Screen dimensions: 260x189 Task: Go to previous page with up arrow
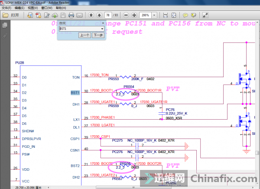coord(91,15)
